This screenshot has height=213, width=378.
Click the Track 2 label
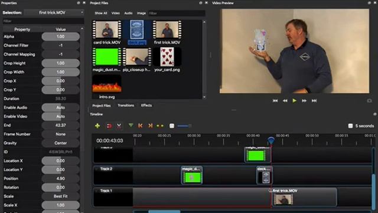106,169
